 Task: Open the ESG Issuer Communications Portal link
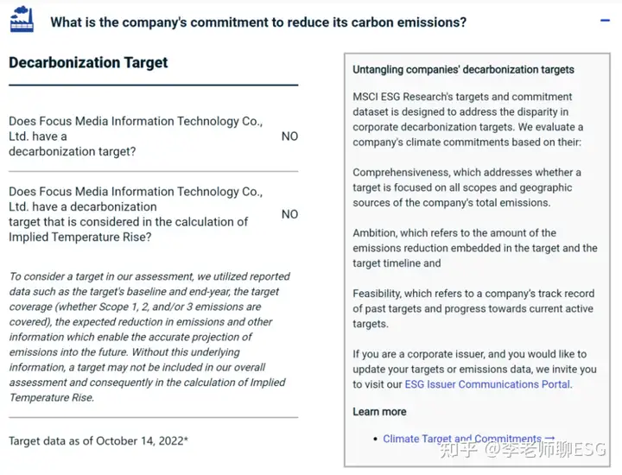[487, 384]
